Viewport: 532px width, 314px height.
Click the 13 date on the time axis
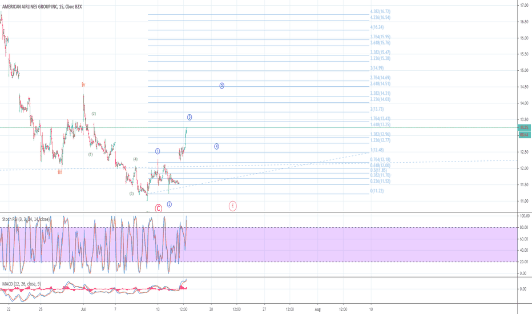tap(158, 309)
